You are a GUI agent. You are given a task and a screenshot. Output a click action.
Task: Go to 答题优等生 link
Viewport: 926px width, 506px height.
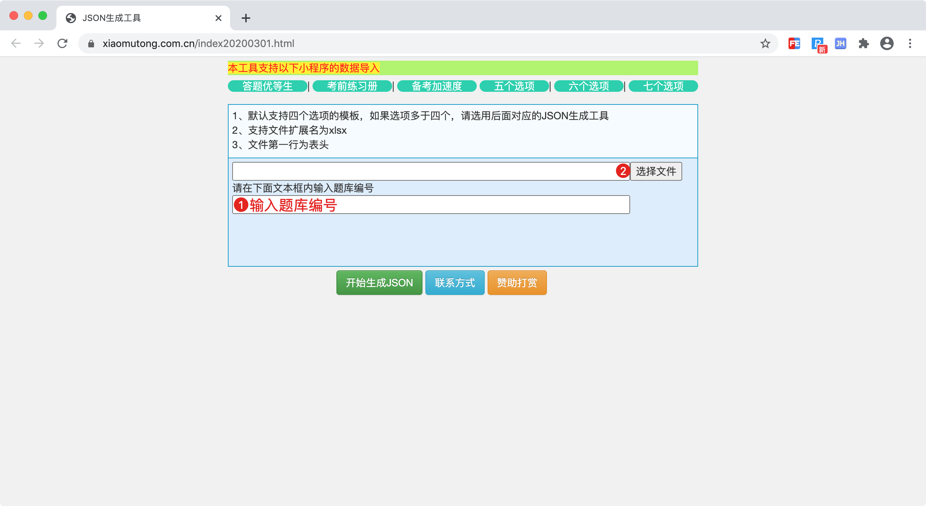point(267,86)
